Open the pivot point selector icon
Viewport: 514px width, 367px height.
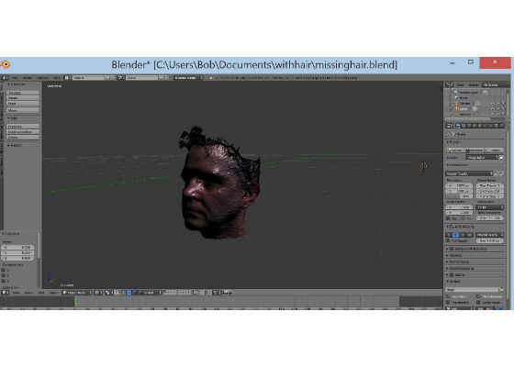point(108,293)
